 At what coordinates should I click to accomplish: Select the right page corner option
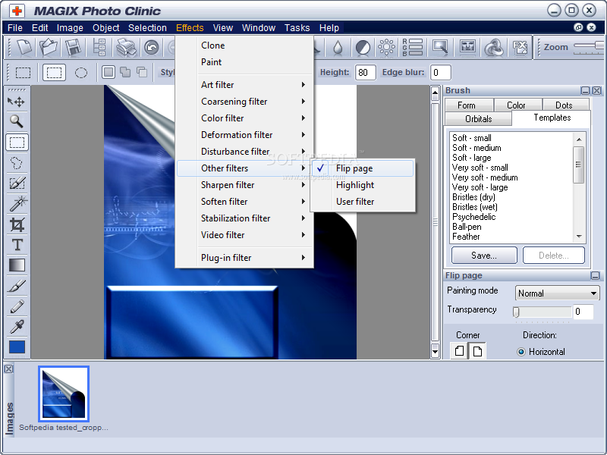coord(478,351)
